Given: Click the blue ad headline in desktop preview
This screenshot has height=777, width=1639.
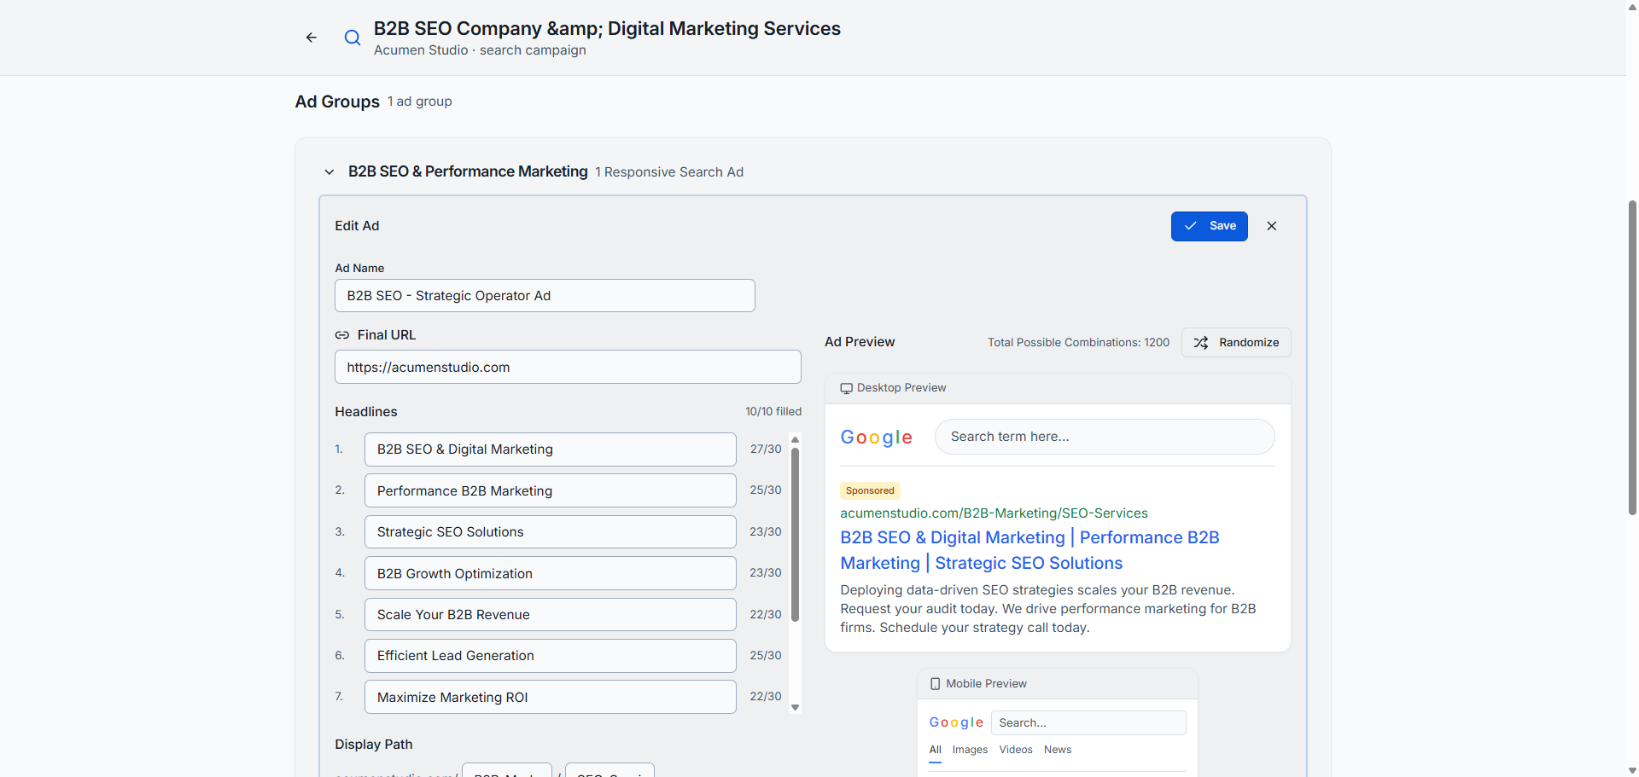Looking at the screenshot, I should click(1030, 550).
